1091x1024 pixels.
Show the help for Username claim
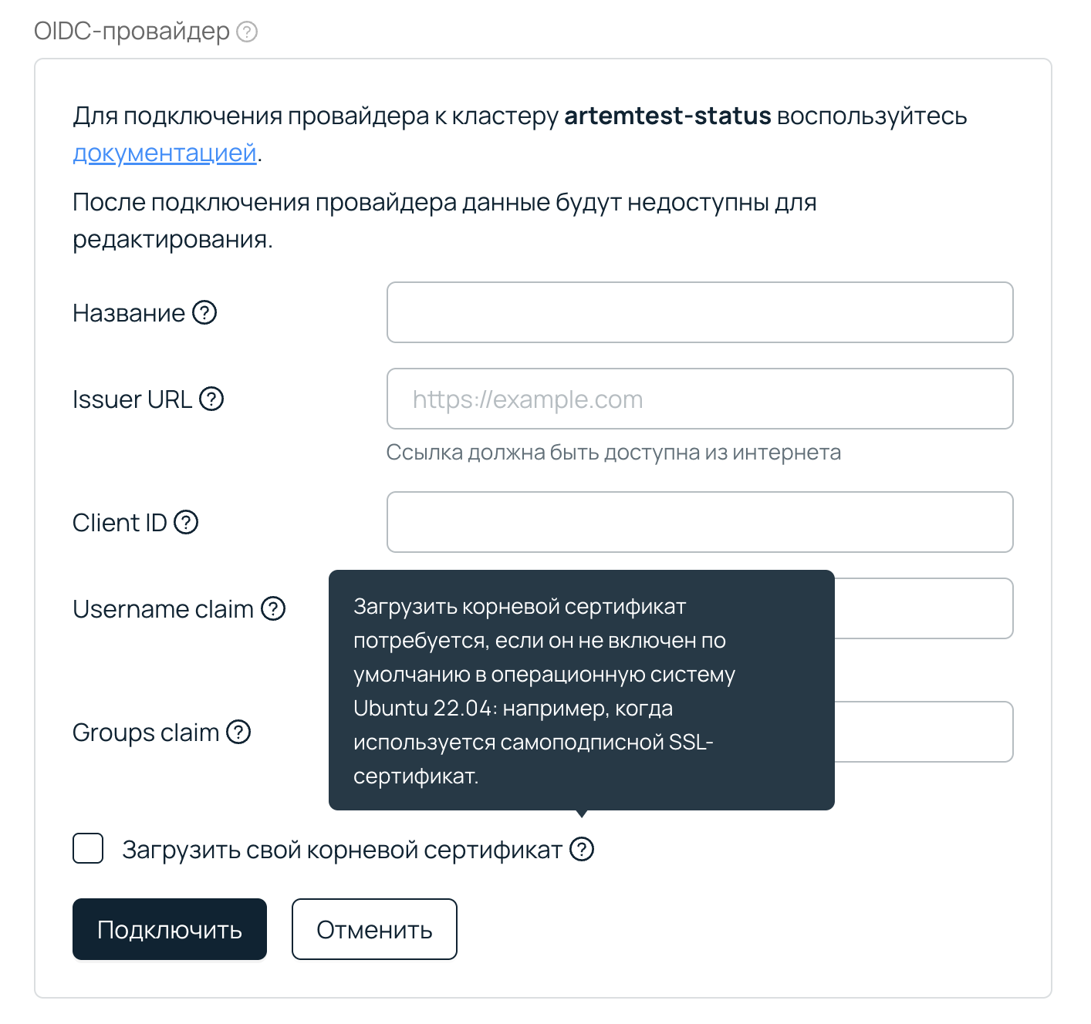tap(273, 609)
